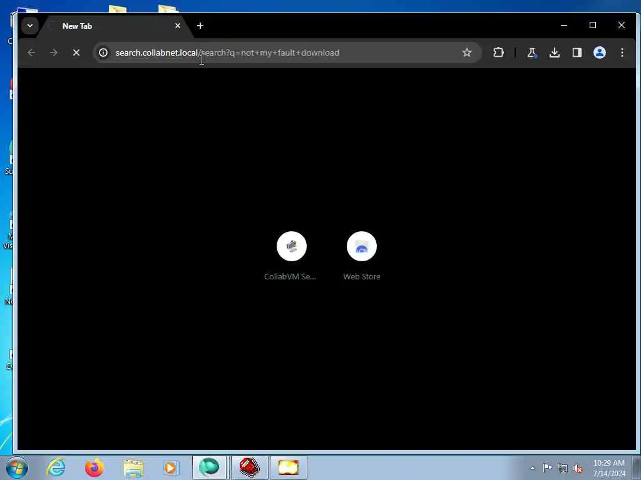Minimize the Chrome window

(564, 25)
